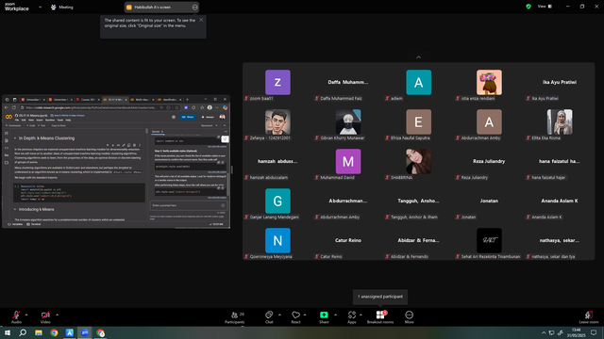This screenshot has width=604, height=339.
Task: Open the View layout menu
Action: [x=545, y=7]
